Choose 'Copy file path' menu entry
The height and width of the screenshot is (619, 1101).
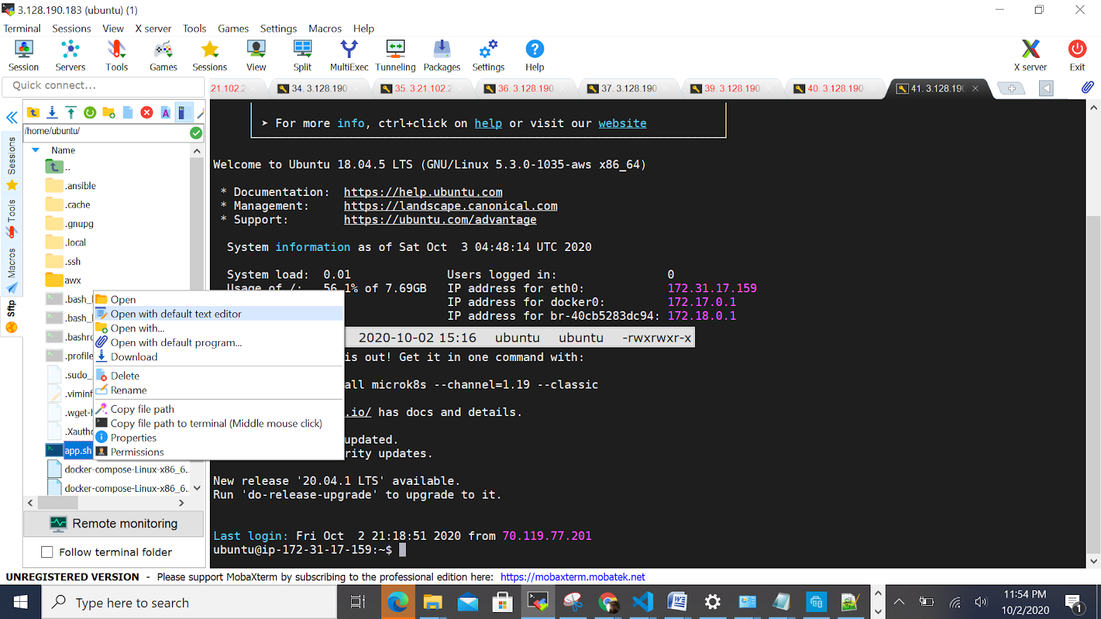pos(219,409)
